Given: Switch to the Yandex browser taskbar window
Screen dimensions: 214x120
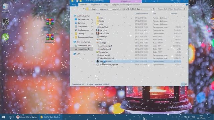Looking at the screenshot, I should click(26, 117).
